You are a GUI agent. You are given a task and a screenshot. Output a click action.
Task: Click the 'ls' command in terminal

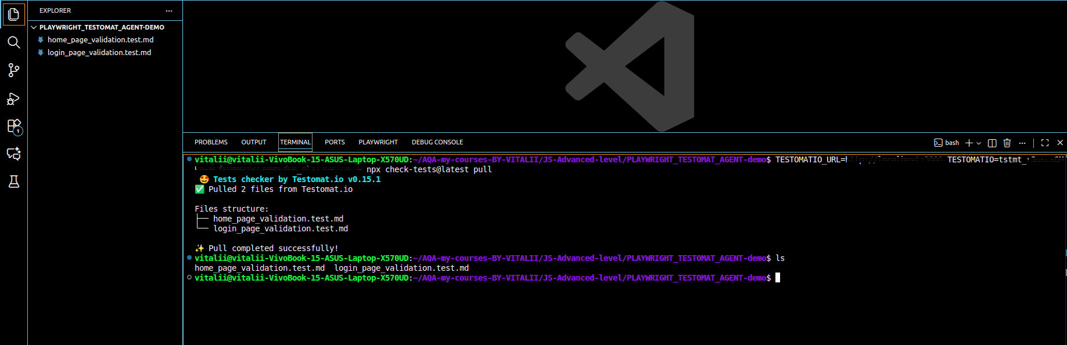pyautogui.click(x=780, y=259)
